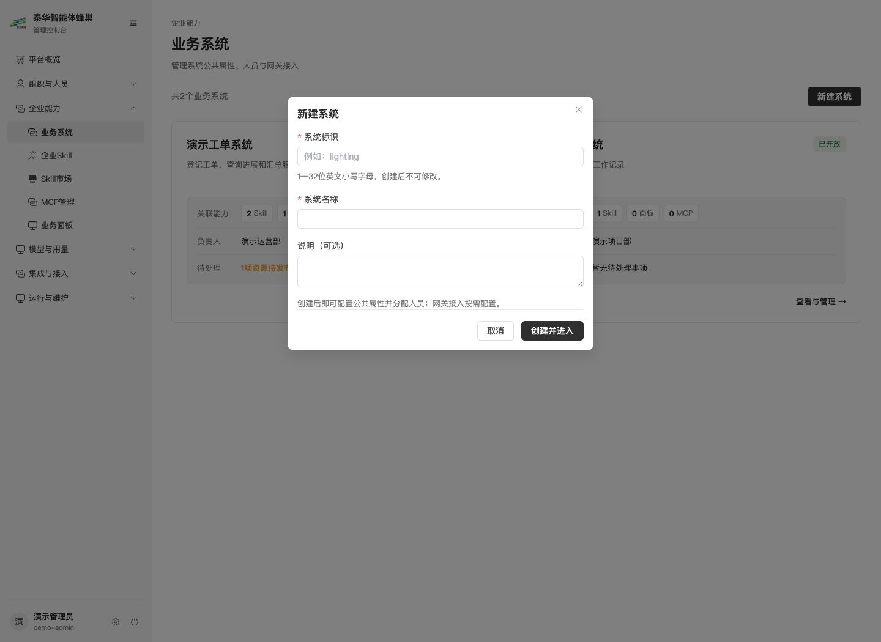
Task: Click the MCP管理 icon
Action: (x=32, y=202)
